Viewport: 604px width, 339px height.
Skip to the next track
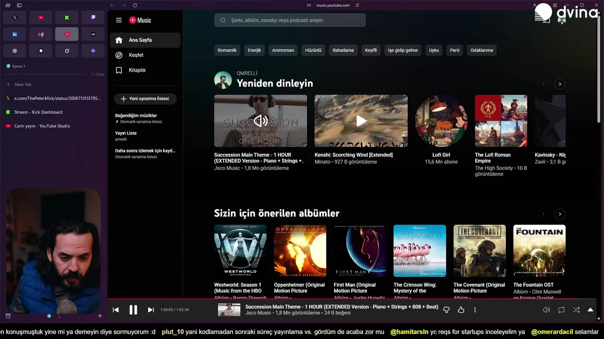[151, 310]
